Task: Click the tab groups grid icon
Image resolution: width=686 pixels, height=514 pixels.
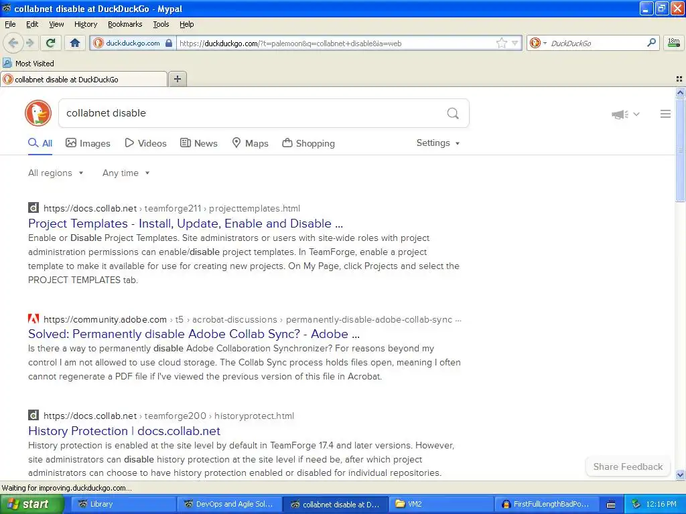Action: click(x=679, y=79)
